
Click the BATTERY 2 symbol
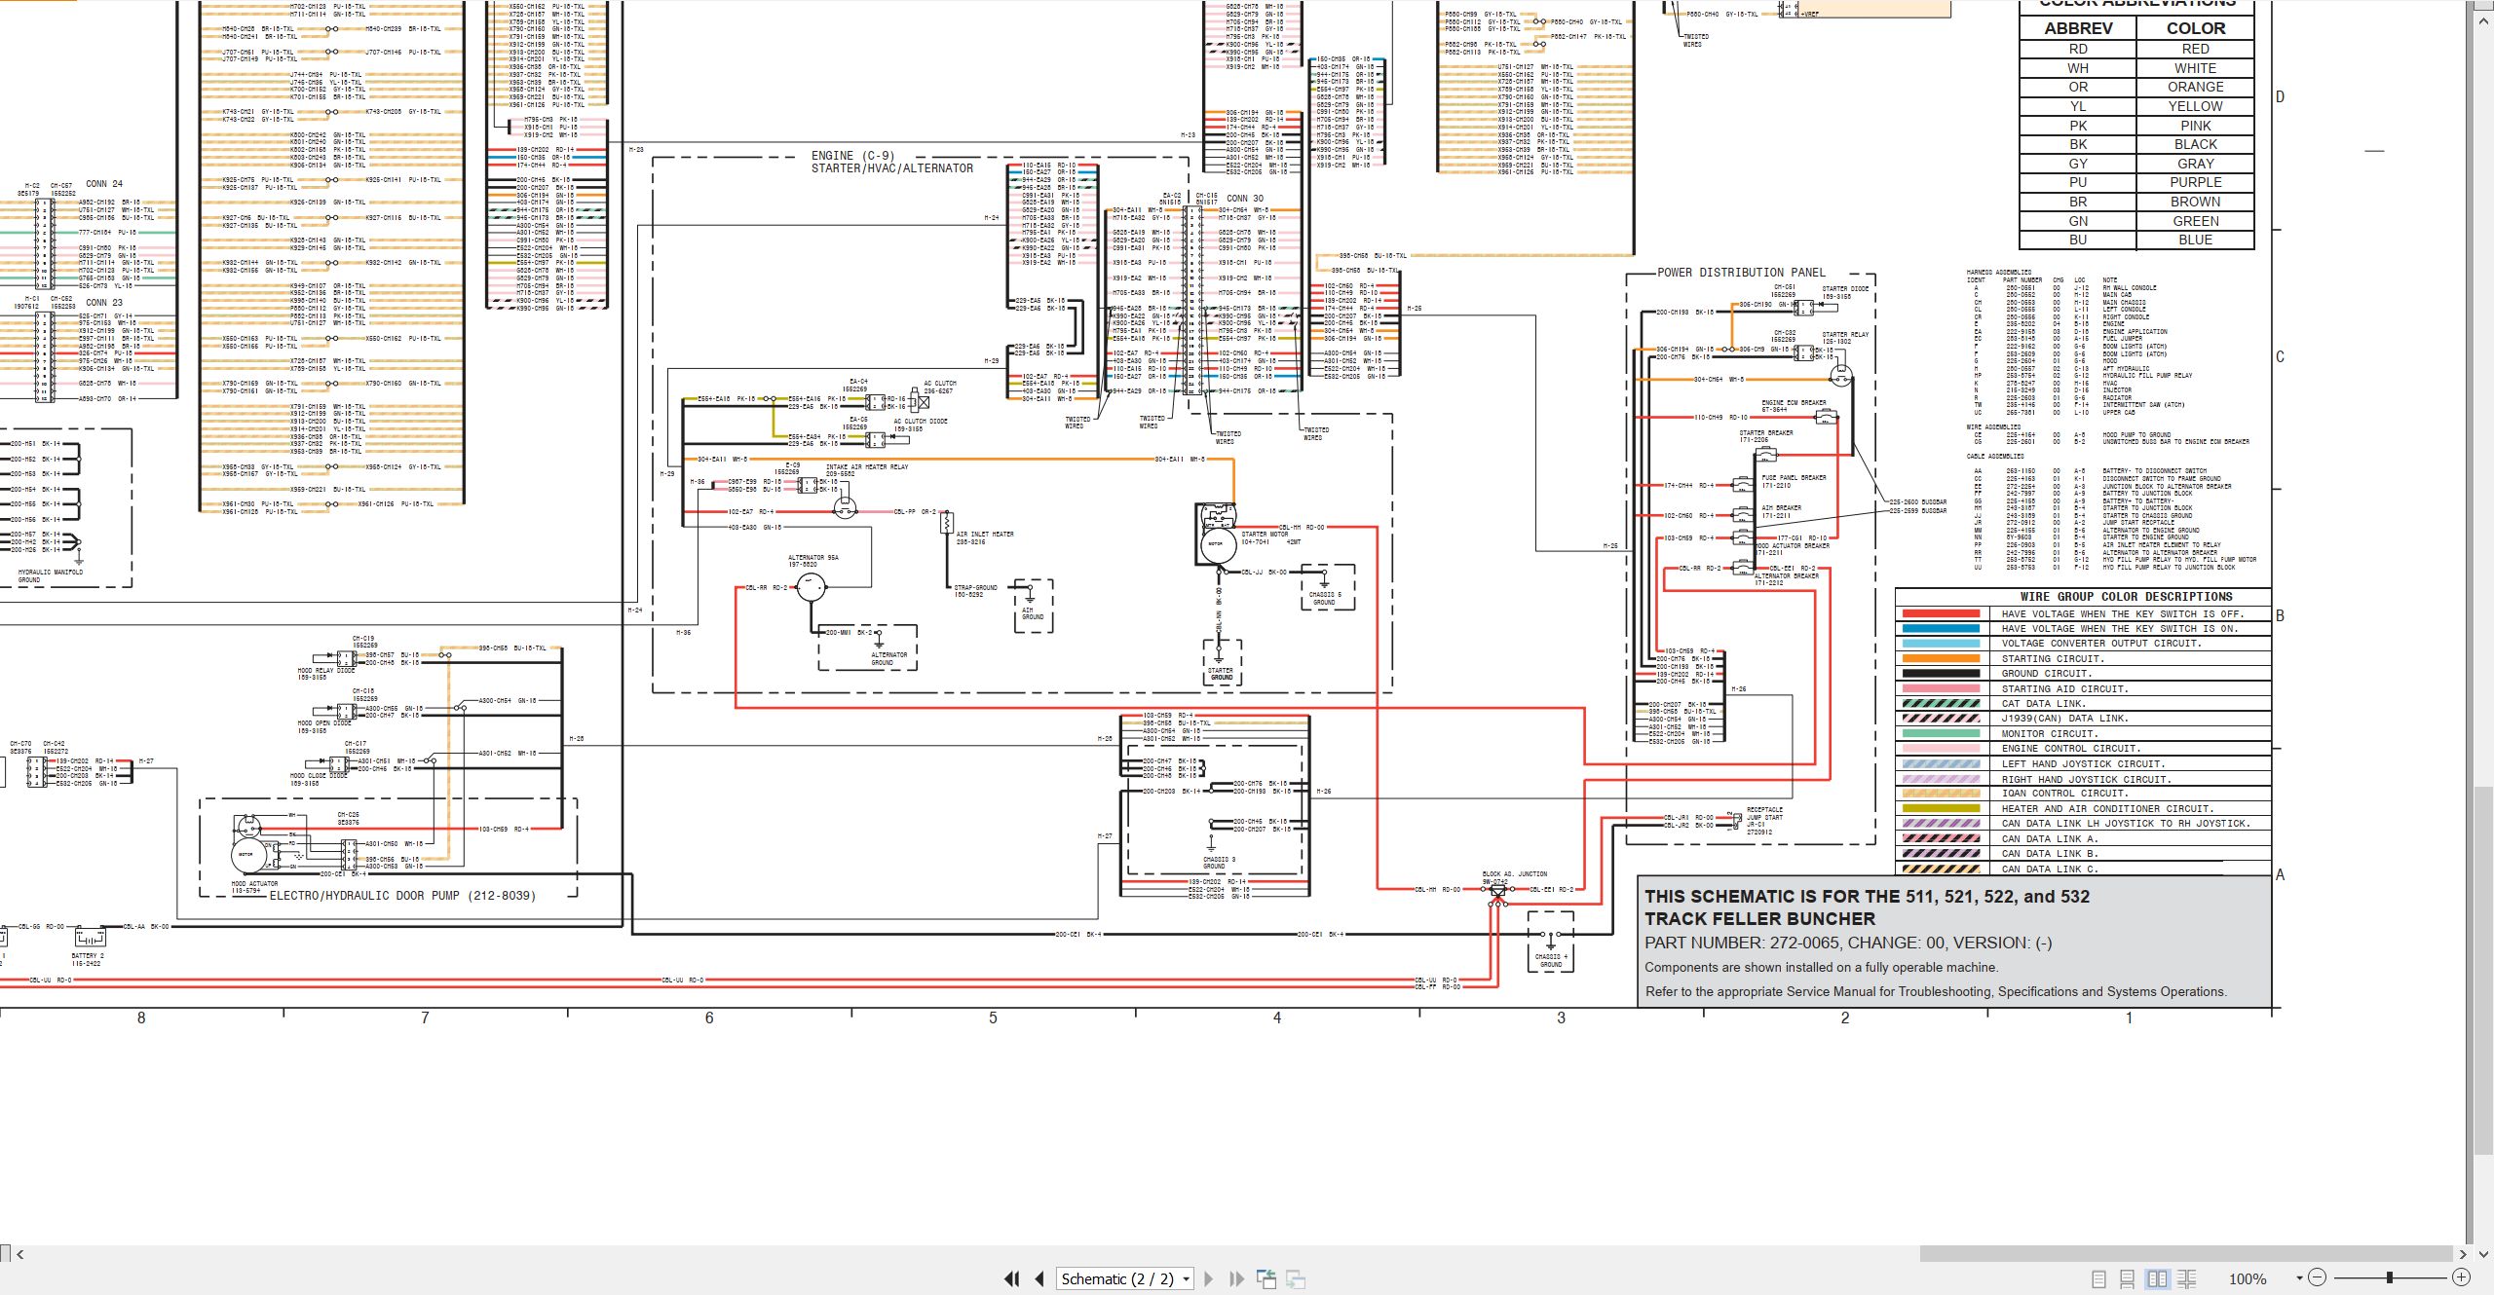(90, 938)
